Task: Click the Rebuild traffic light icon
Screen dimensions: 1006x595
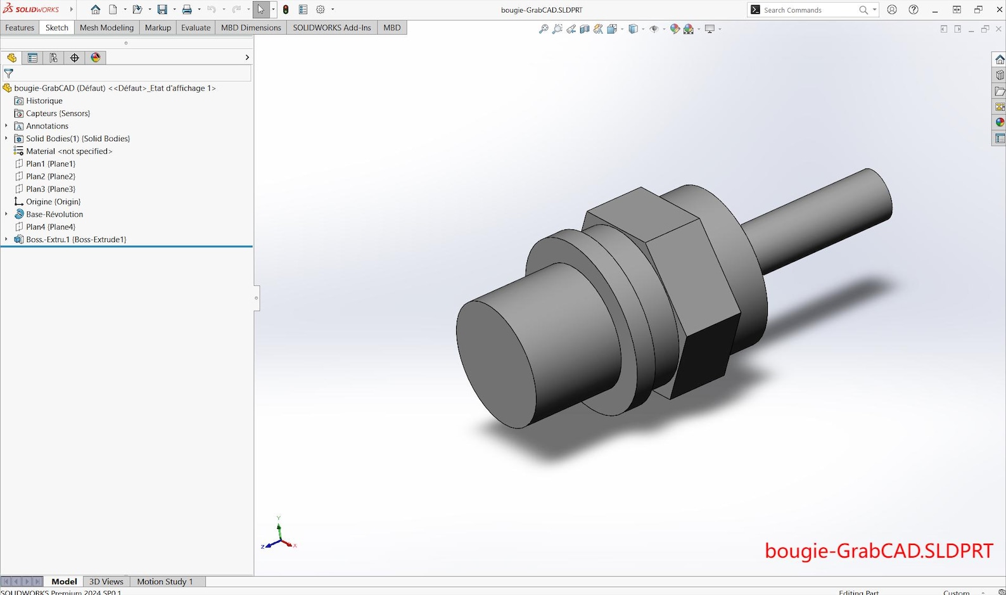Action: (286, 10)
